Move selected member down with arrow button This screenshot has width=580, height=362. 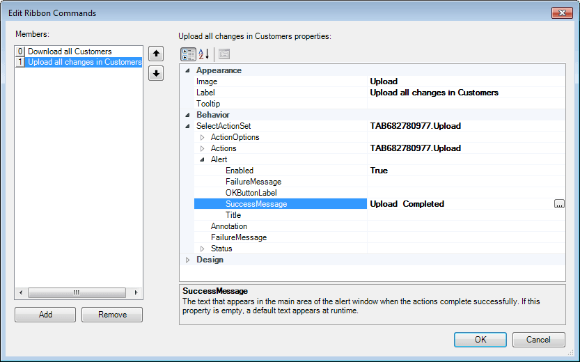pyautogui.click(x=156, y=73)
